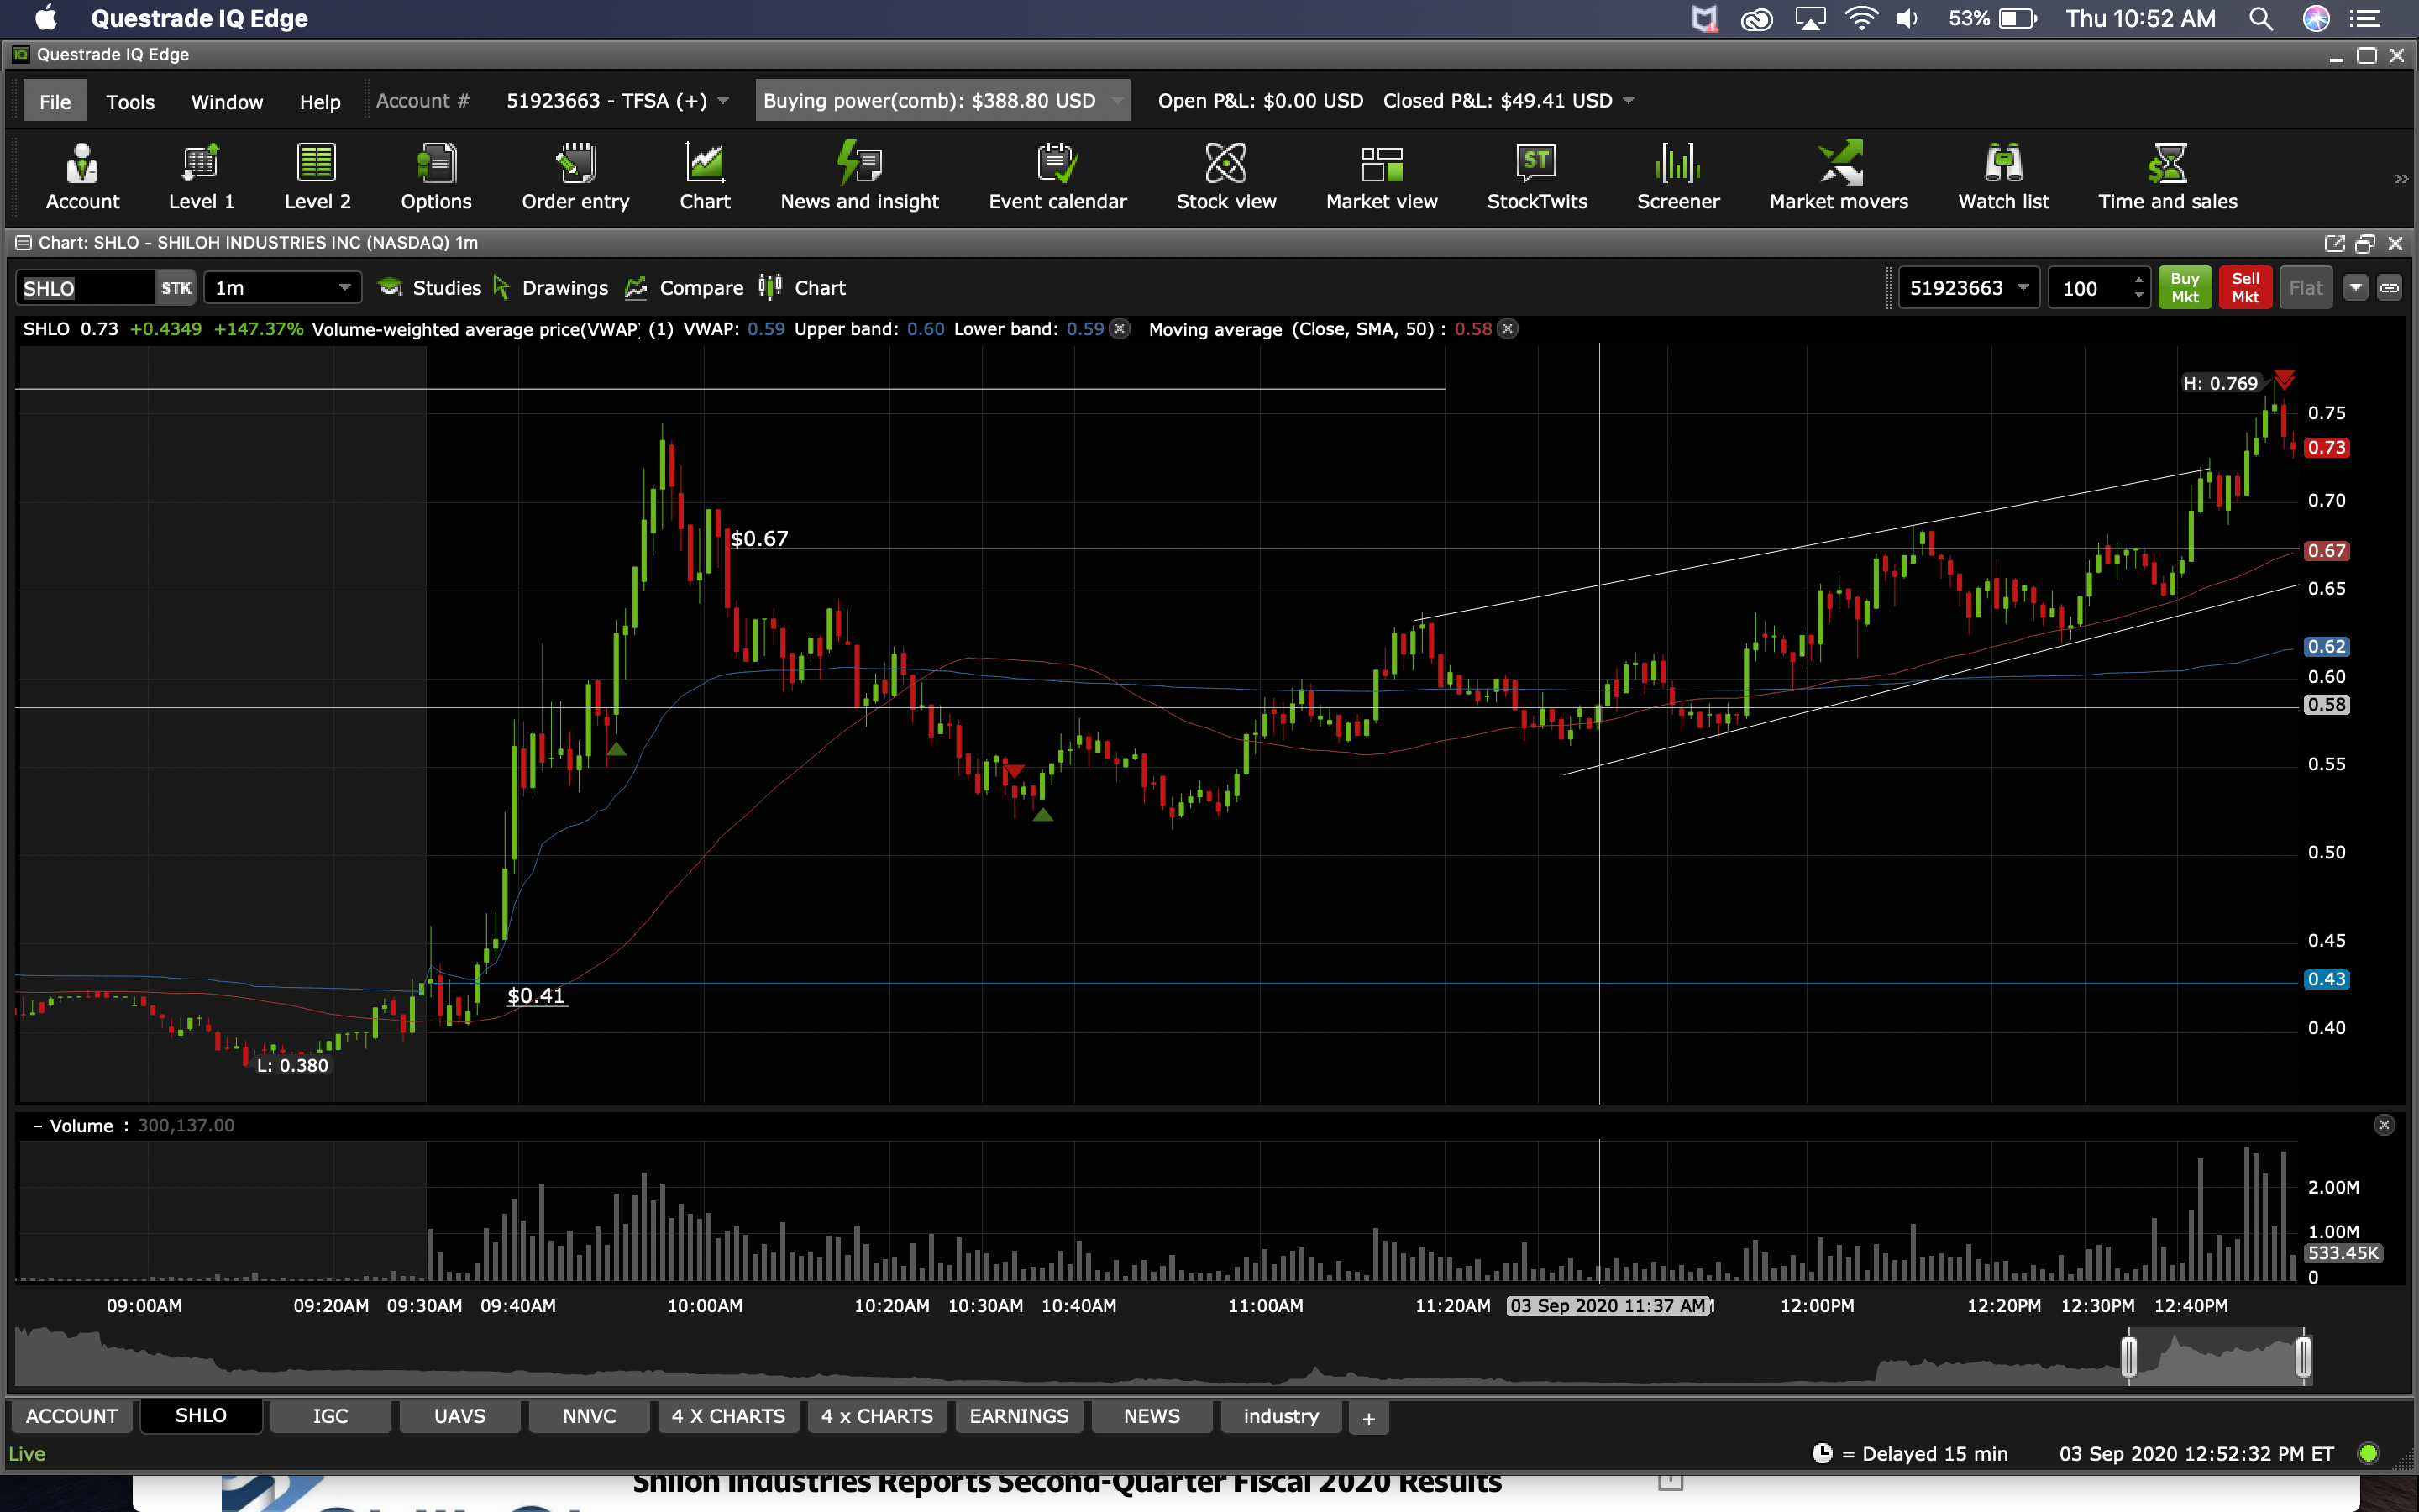Remove the VWAP study indicator
This screenshot has width=2419, height=1512.
[x=1120, y=329]
